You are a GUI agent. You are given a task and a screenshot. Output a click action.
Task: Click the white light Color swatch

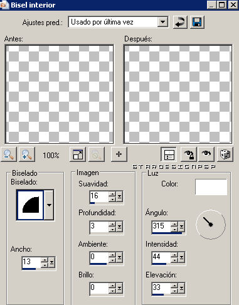(x=211, y=187)
